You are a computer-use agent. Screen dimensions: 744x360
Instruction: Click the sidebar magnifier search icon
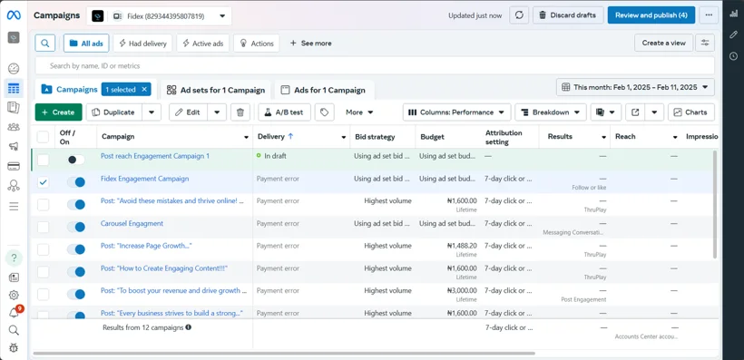coord(14,330)
